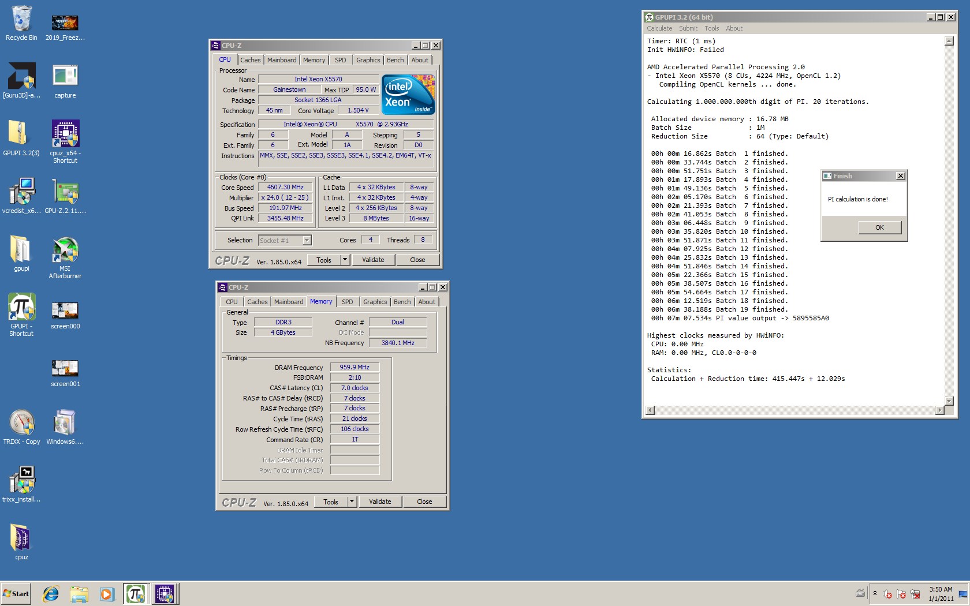Launch the GPUPI Shortcut desktop icon
Image resolution: width=970 pixels, height=606 pixels.
21,315
